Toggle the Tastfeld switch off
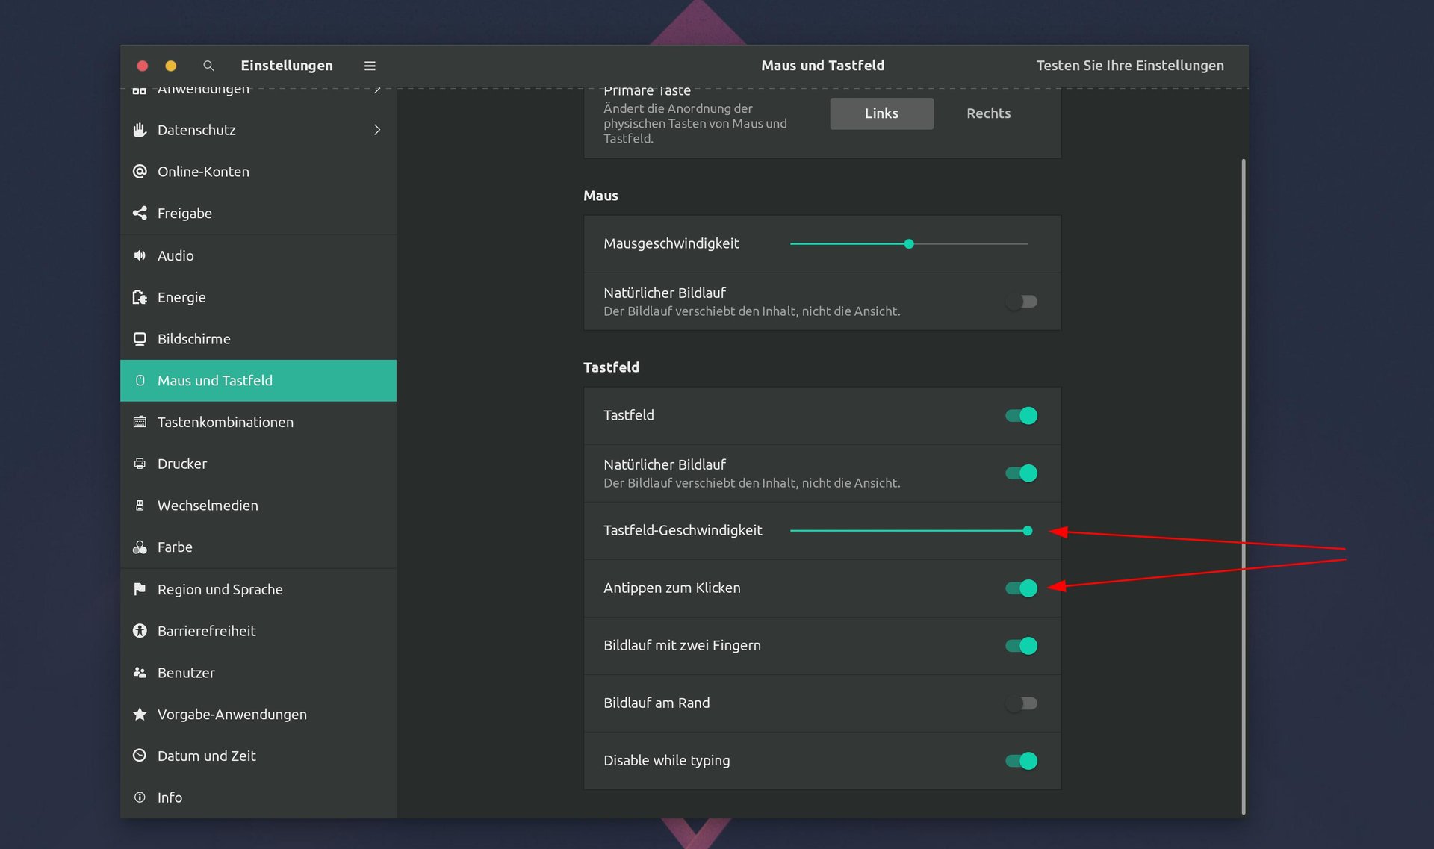This screenshot has height=849, width=1434. (x=1021, y=415)
